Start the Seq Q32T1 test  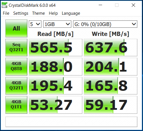click(x=16, y=48)
